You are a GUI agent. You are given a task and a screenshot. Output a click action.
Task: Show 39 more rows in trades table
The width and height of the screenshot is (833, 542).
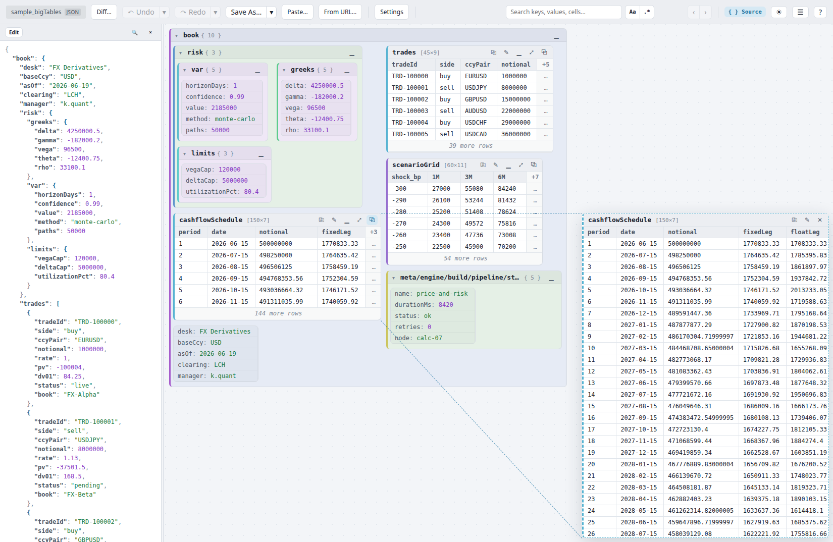point(471,146)
